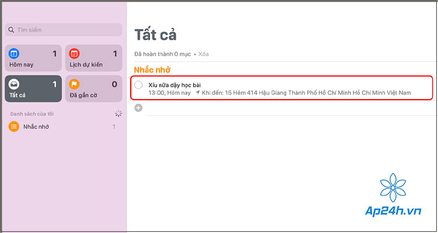This screenshot has height=233, width=438.
Task: Open the Hôm nay smart list card
Action: click(33, 58)
